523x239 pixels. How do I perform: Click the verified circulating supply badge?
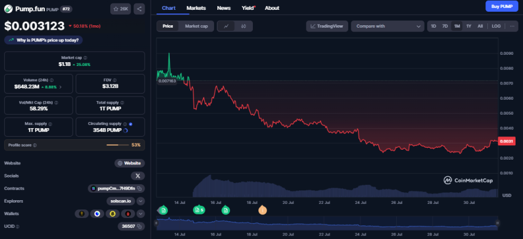pos(130,124)
